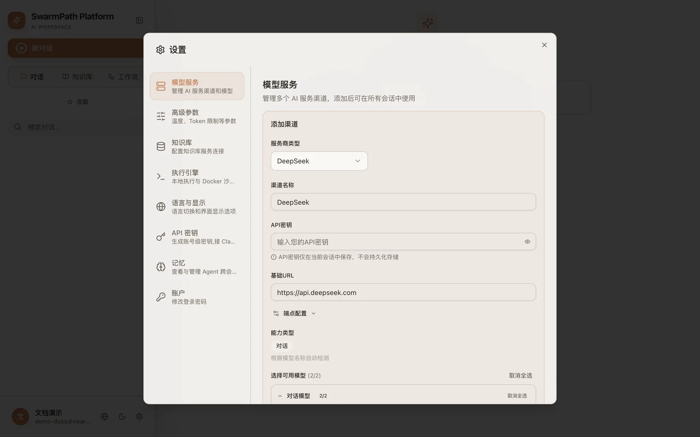Image resolution: width=700 pixels, height=437 pixels.
Task: Open the 服务商类型 DeepSeek dropdown
Action: tap(319, 161)
